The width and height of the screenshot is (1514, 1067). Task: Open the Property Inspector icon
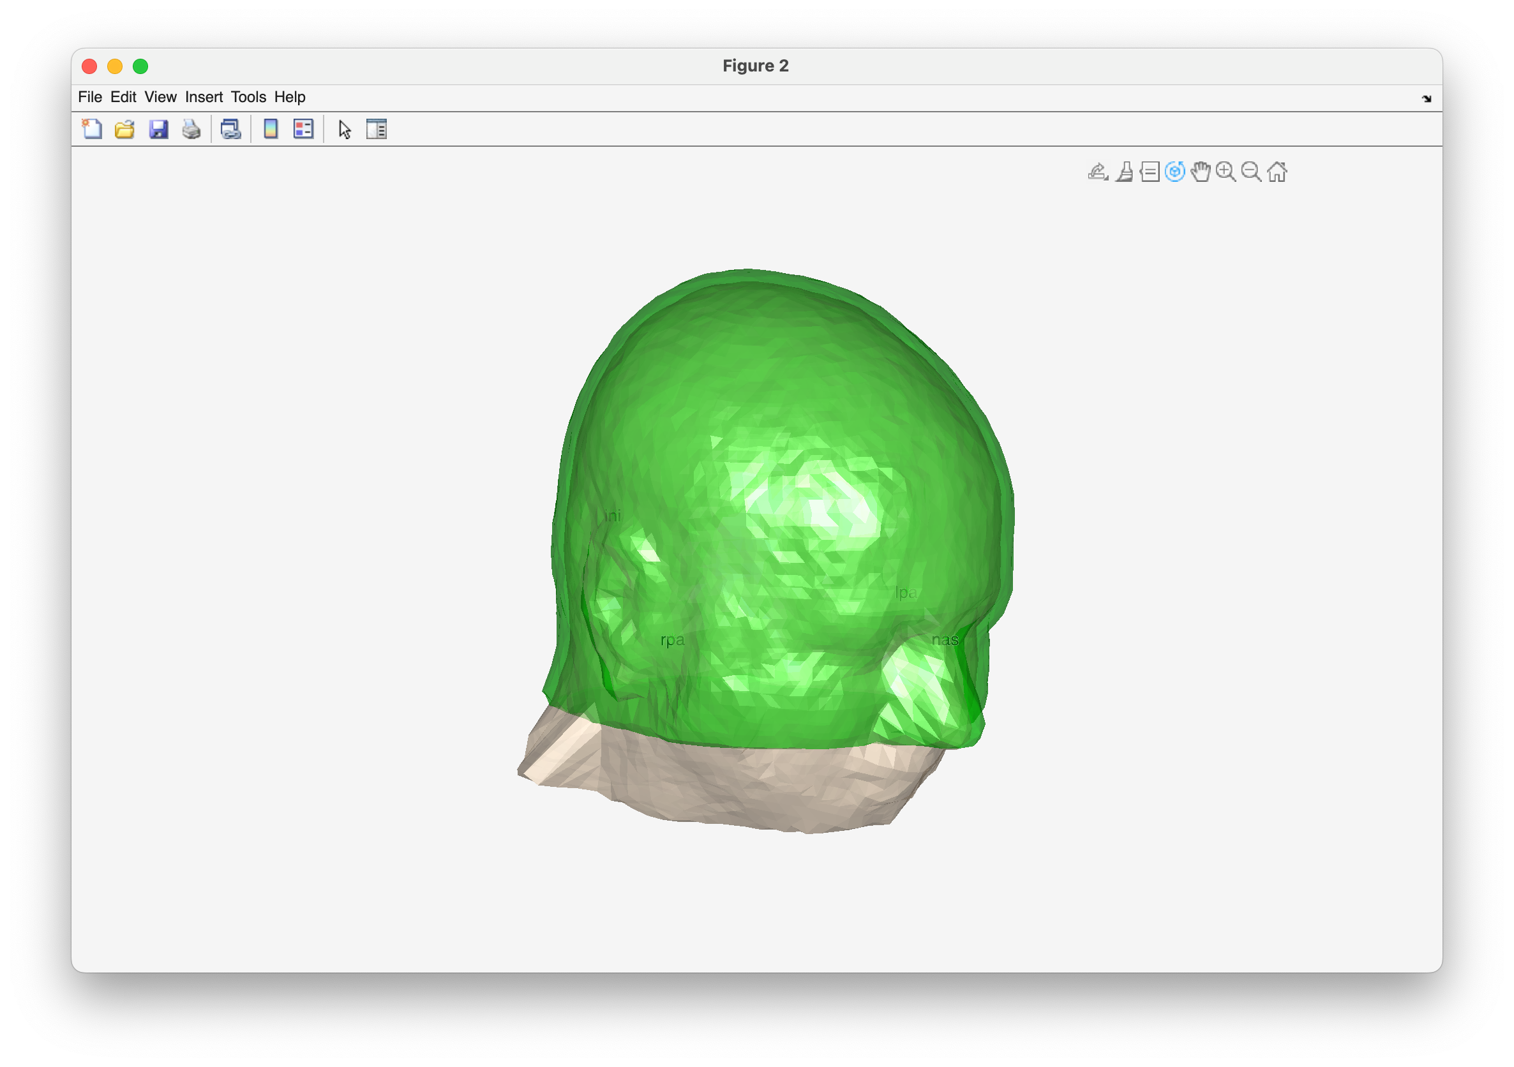click(377, 129)
